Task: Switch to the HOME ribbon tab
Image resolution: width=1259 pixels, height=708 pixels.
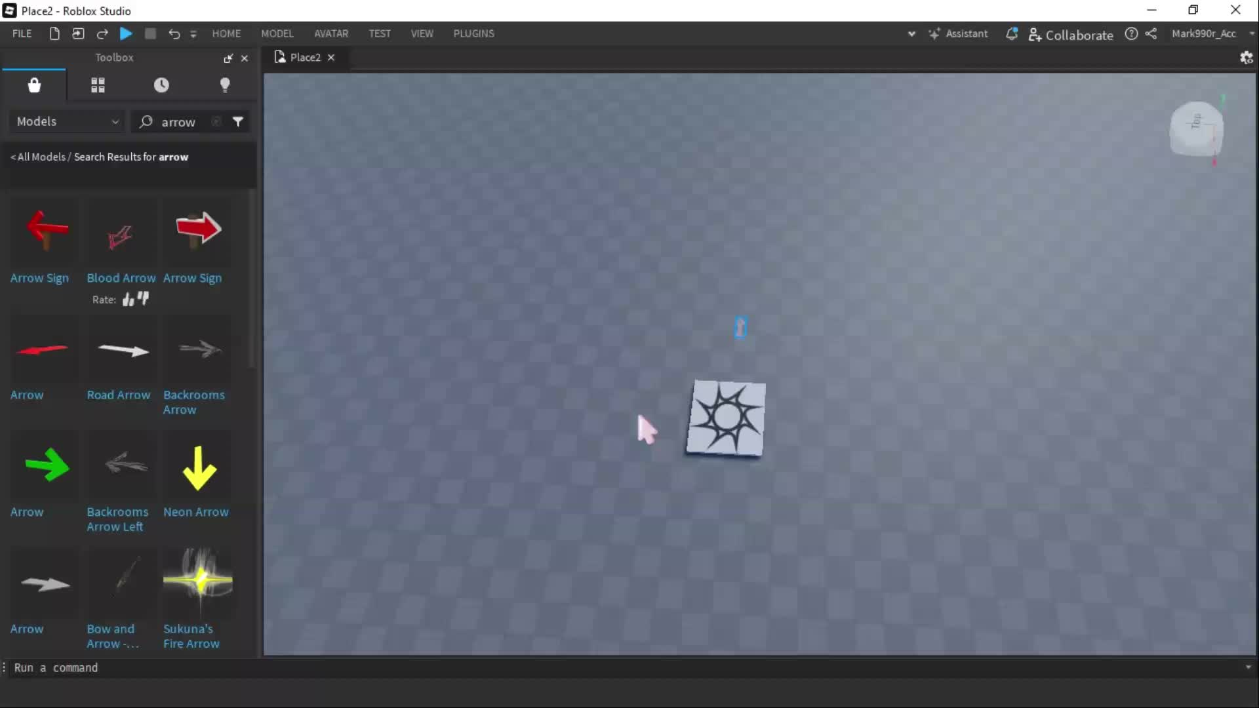Action: (226, 33)
